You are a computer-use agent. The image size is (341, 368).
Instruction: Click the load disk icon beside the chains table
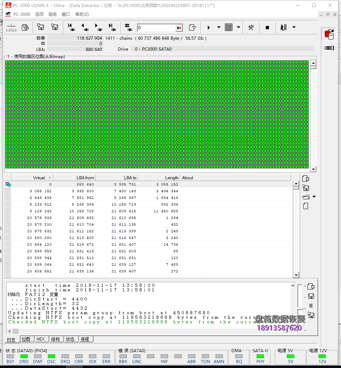click(306, 188)
